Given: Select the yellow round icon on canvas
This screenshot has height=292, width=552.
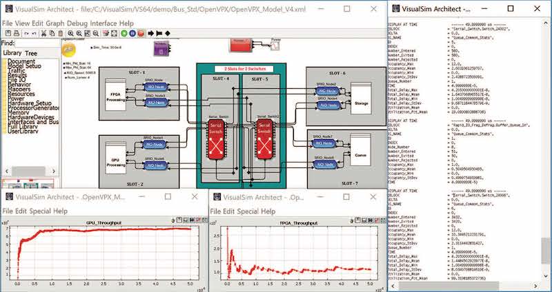Looking at the screenshot, I should 68,50.
